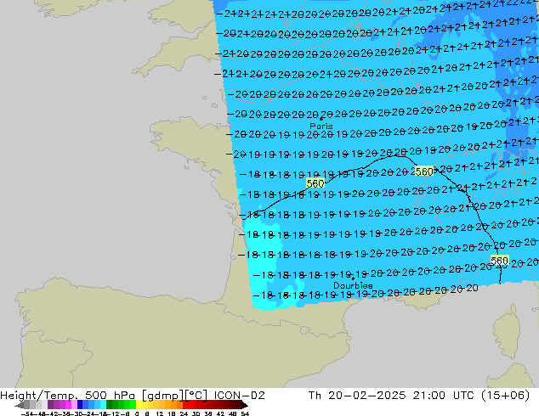539x416 pixels.
Task: Click the yellow swatch in the color legend
Action: tap(139, 404)
